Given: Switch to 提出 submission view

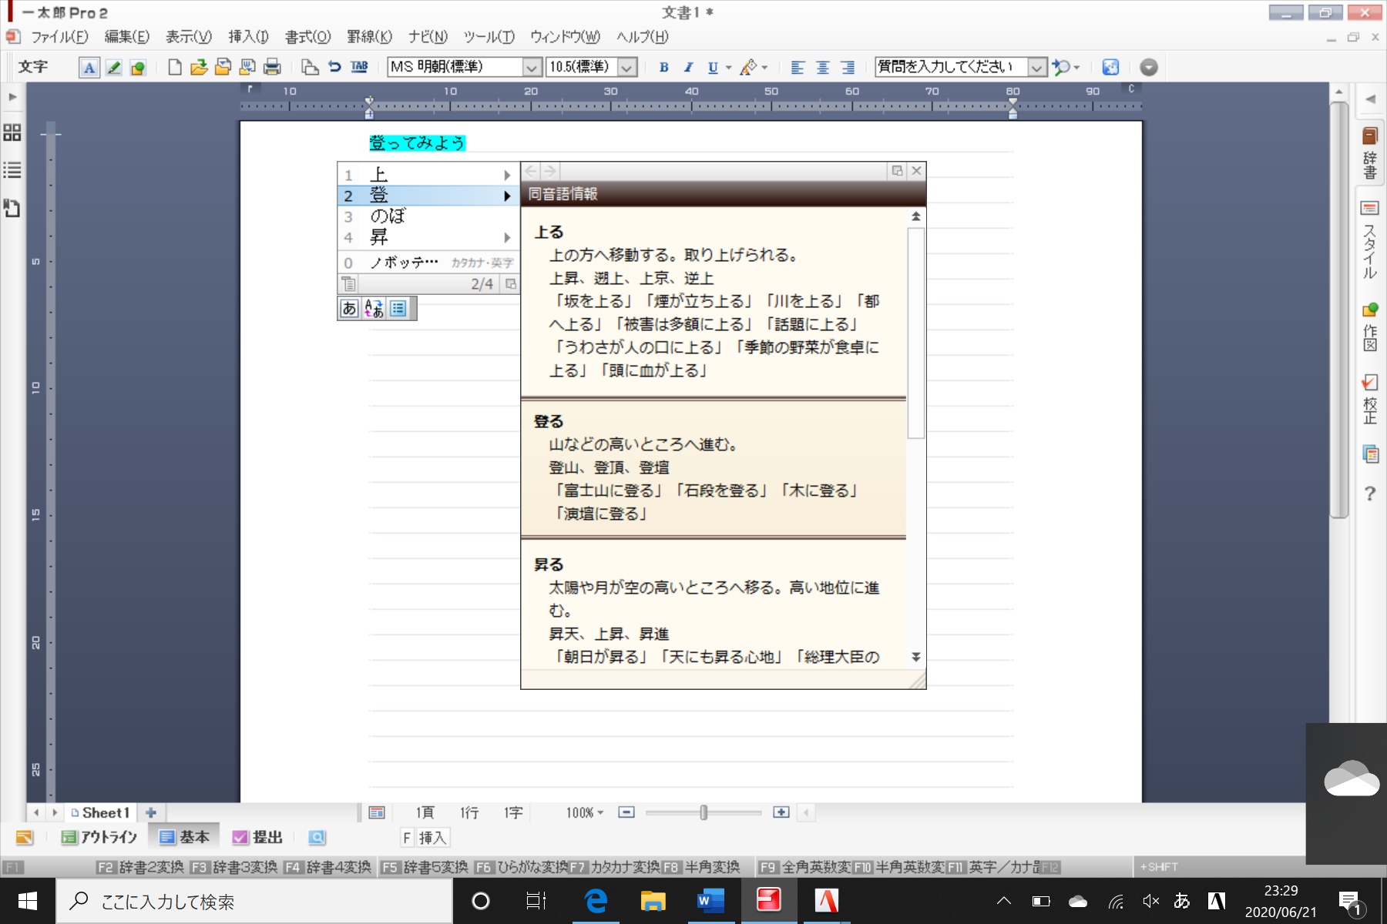Looking at the screenshot, I should [257, 837].
